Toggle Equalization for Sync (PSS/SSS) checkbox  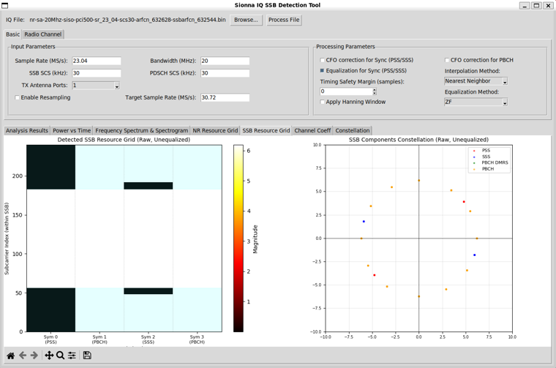323,71
